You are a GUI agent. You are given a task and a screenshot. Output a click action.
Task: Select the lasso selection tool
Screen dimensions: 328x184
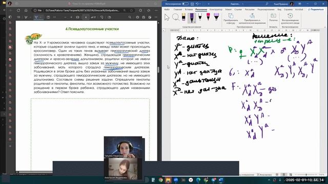[175, 17]
